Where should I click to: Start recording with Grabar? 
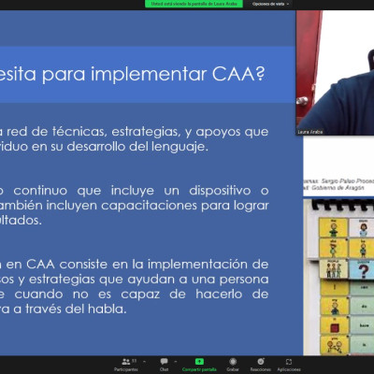tap(233, 365)
